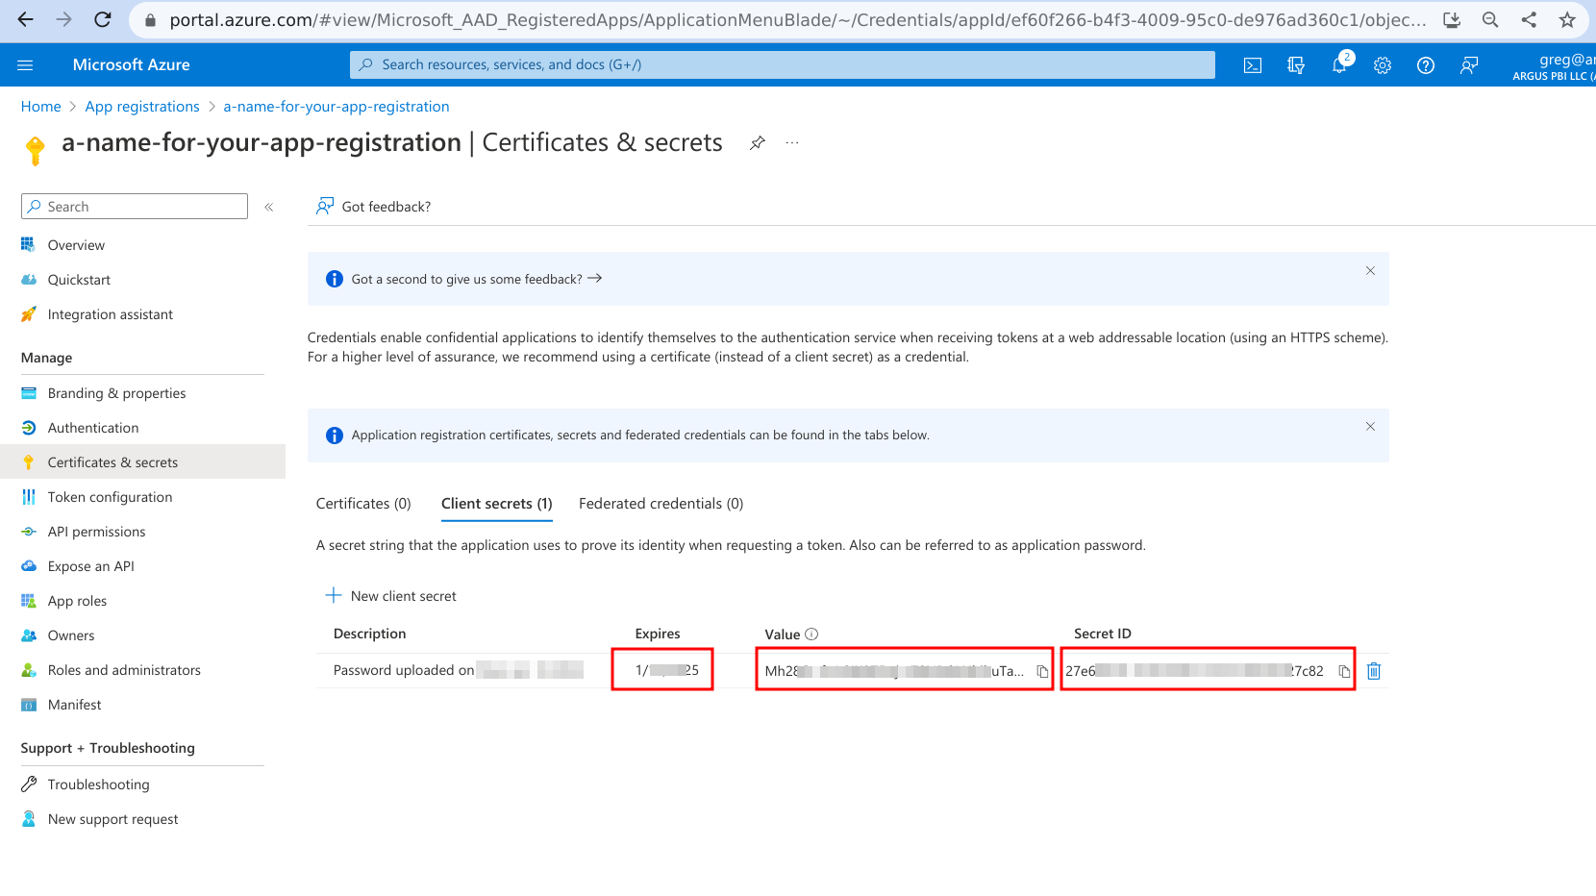Dismiss the application registration info banner
This screenshot has height=896, width=1596.
tap(1370, 427)
